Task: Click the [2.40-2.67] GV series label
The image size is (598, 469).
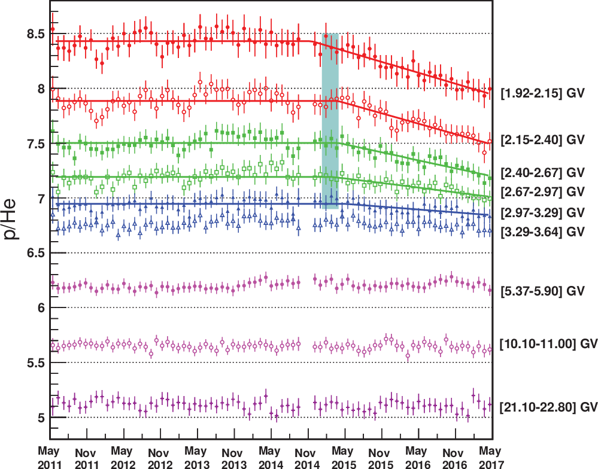Action: [x=542, y=173]
